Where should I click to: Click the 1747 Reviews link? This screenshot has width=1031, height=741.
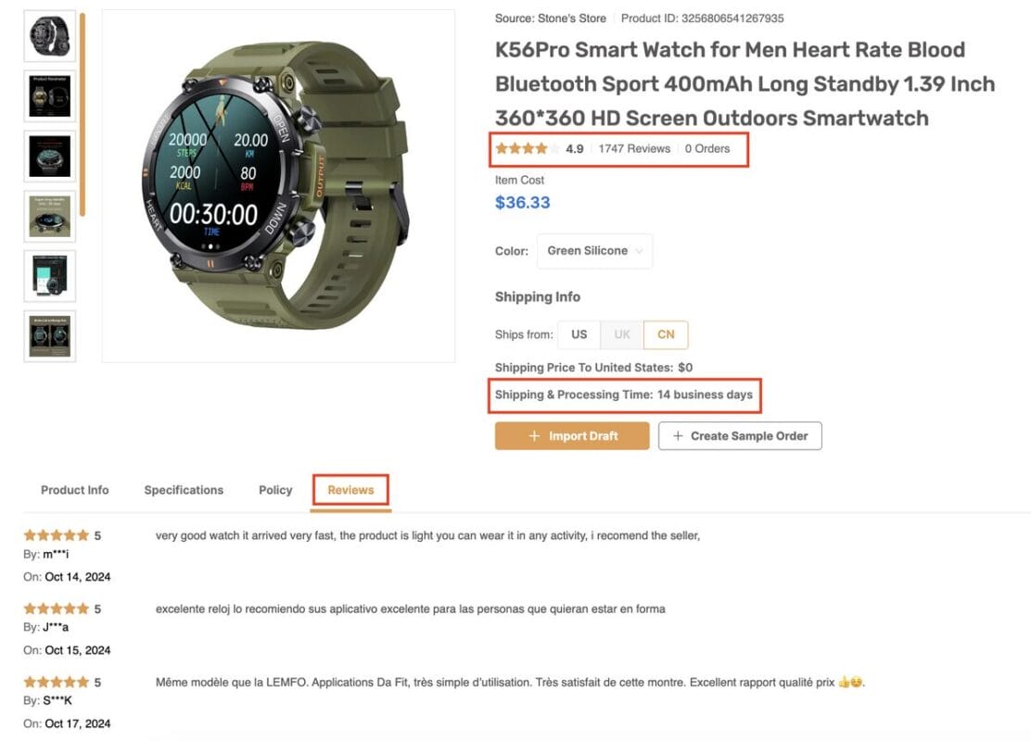coord(634,148)
